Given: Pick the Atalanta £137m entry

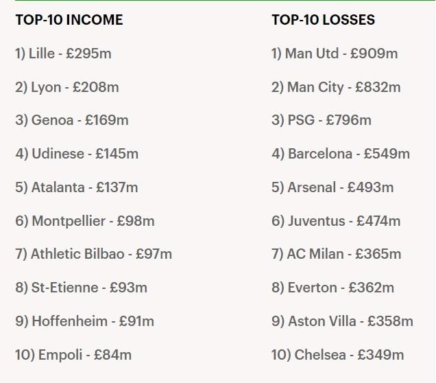Looking at the screenshot, I should pyautogui.click(x=76, y=187).
